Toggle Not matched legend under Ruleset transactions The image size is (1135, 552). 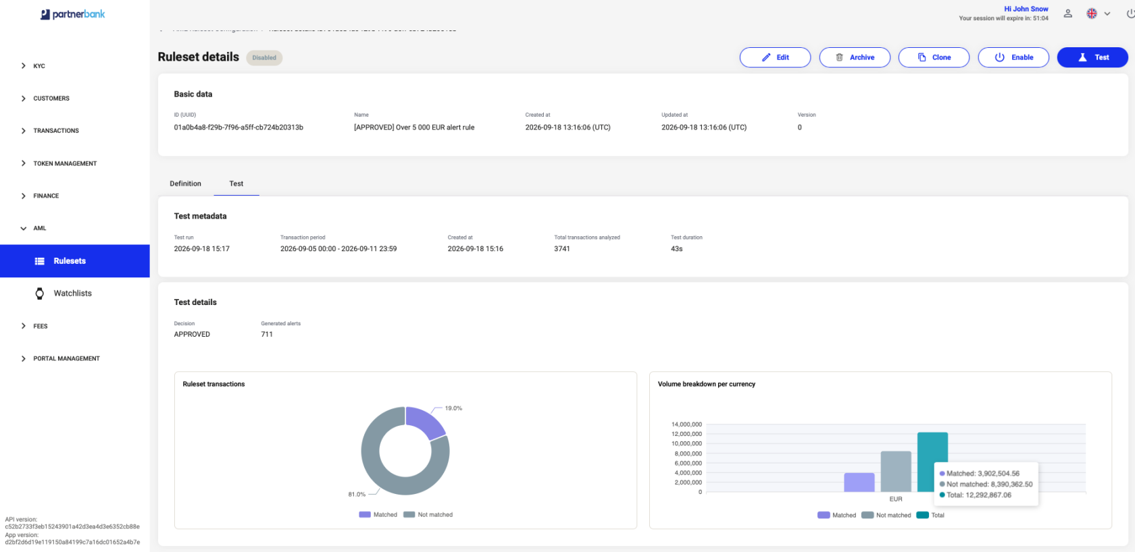(428, 515)
